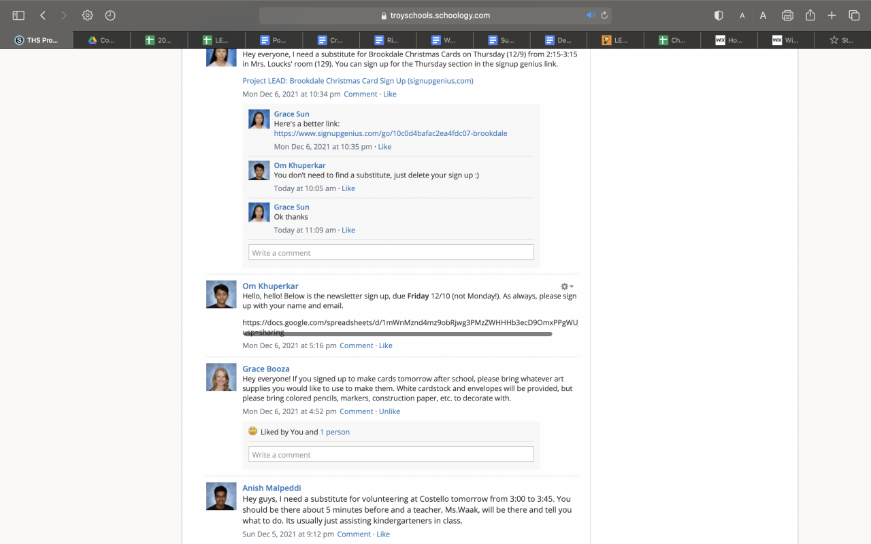Click Om Khuperkar's photo on the newsletter post
871x544 pixels.
pos(221,294)
